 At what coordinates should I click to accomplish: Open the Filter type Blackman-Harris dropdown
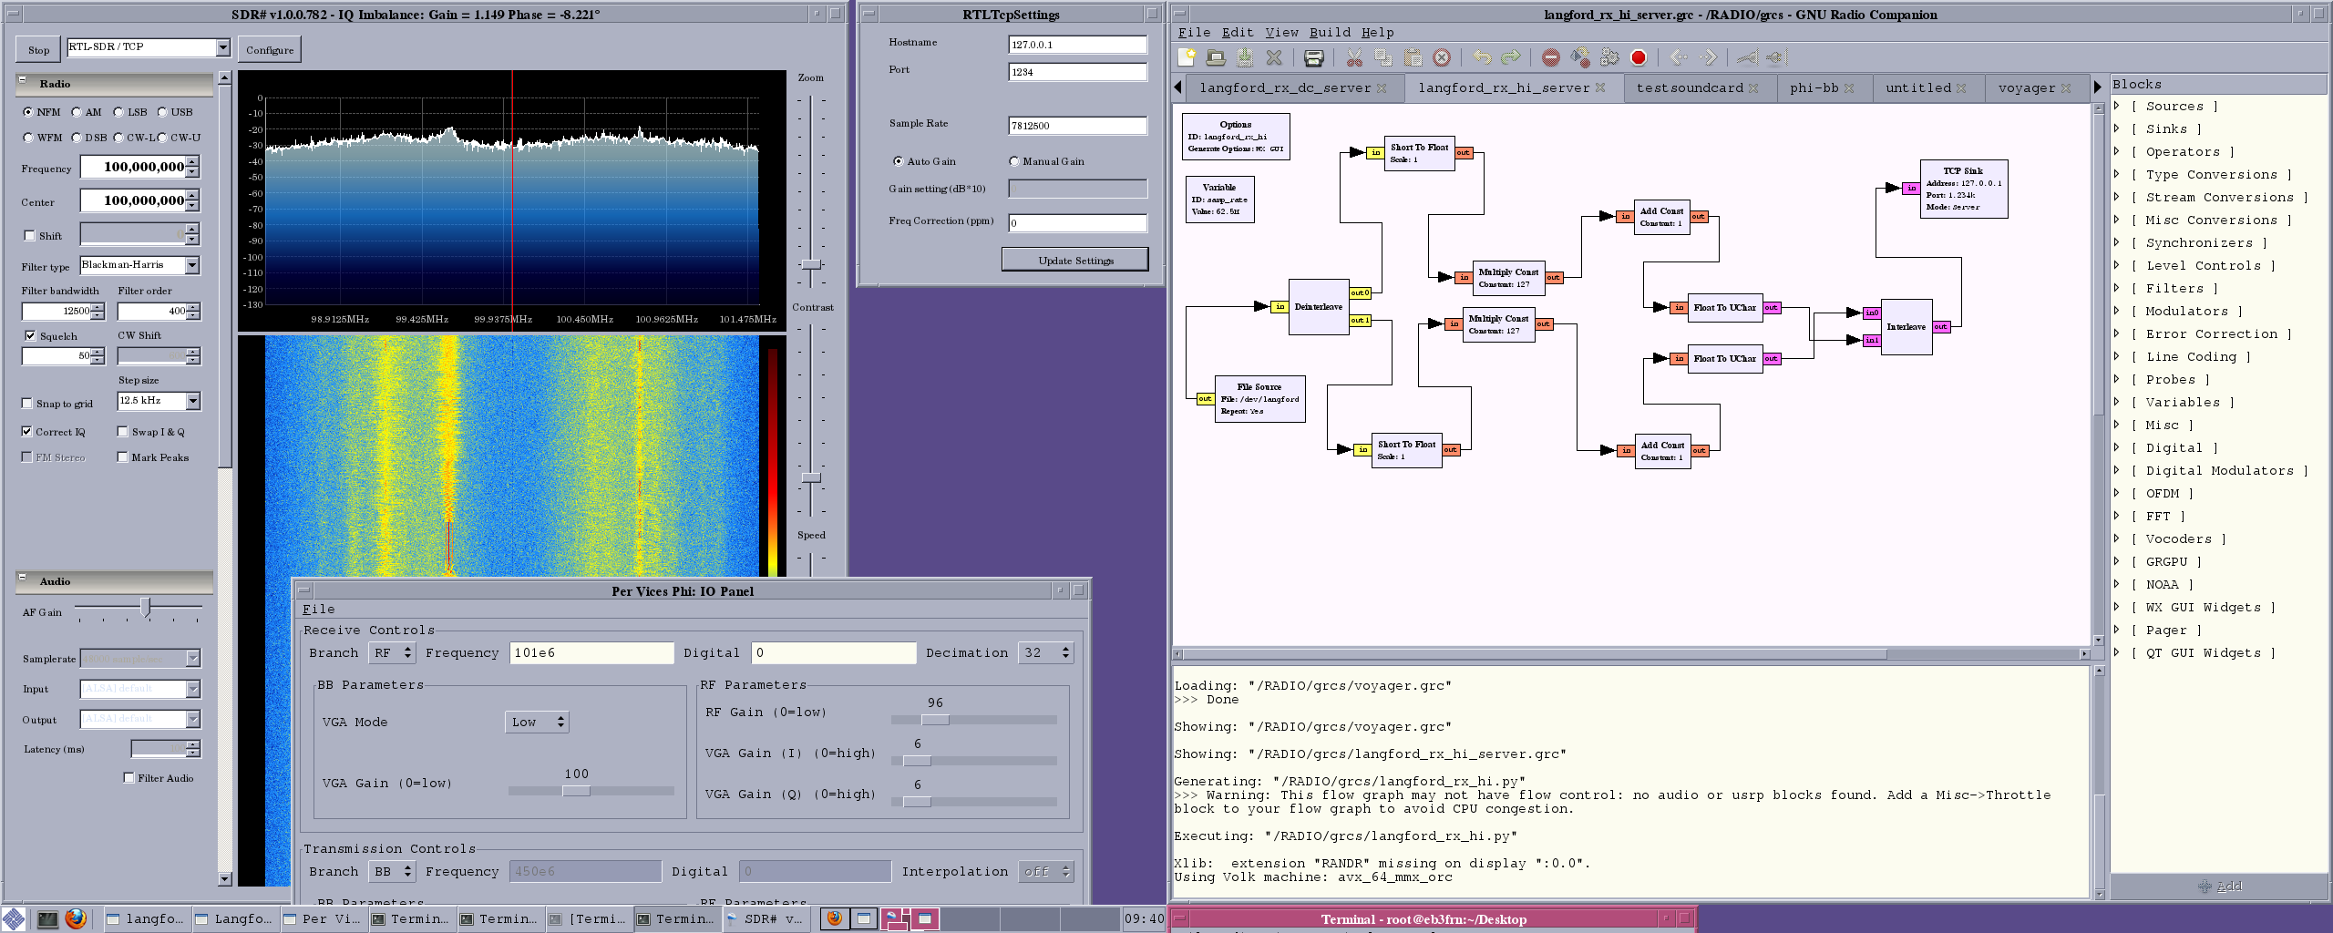[192, 265]
